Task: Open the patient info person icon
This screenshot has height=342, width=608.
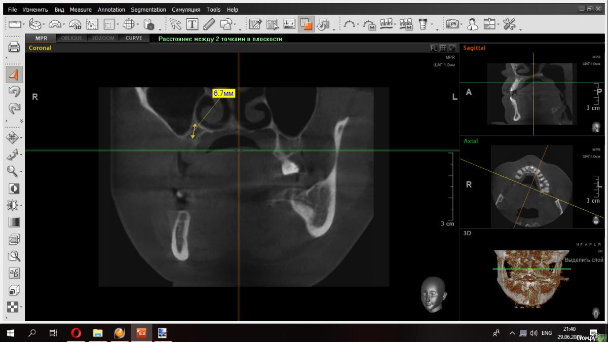Action: click(x=472, y=24)
